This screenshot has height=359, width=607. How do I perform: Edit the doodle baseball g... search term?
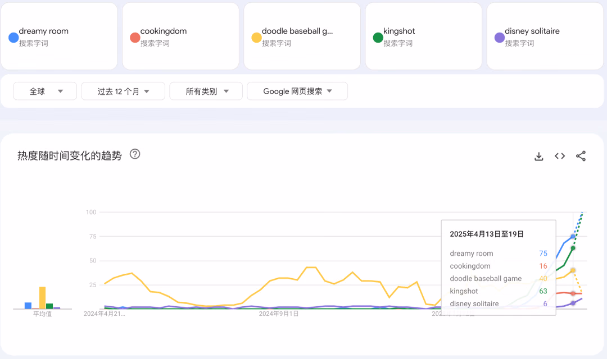[302, 36]
